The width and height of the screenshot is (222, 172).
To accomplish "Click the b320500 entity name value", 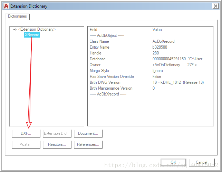I will [160, 47].
